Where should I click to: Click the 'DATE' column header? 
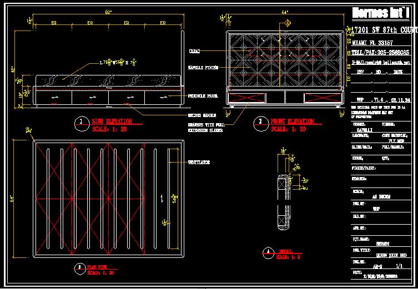click(398, 72)
